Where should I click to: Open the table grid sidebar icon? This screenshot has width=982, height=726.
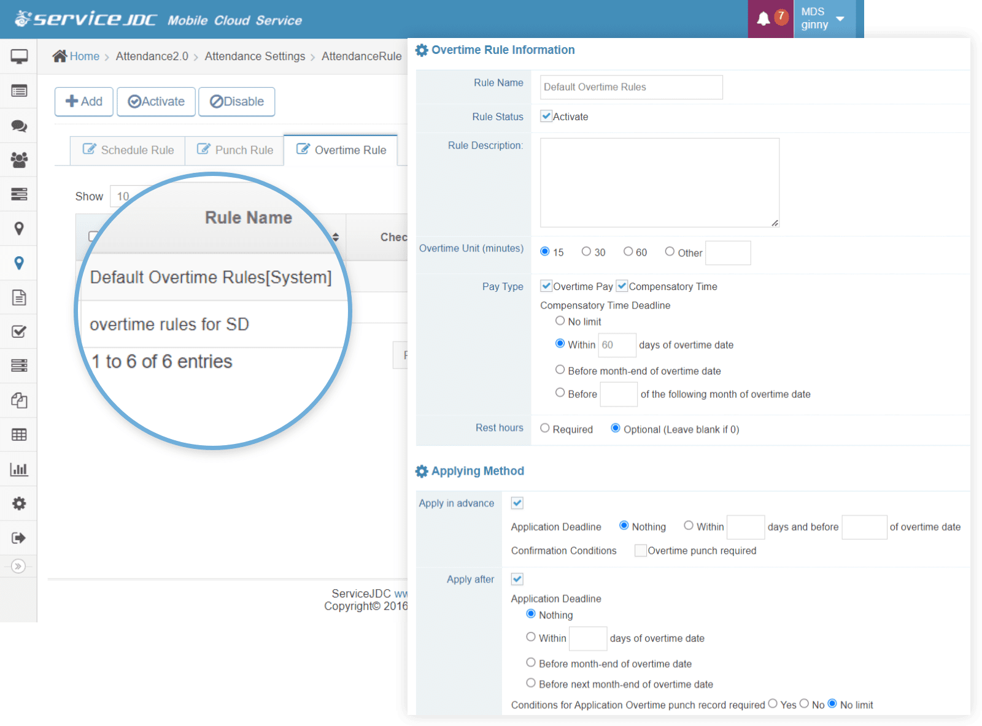19,435
